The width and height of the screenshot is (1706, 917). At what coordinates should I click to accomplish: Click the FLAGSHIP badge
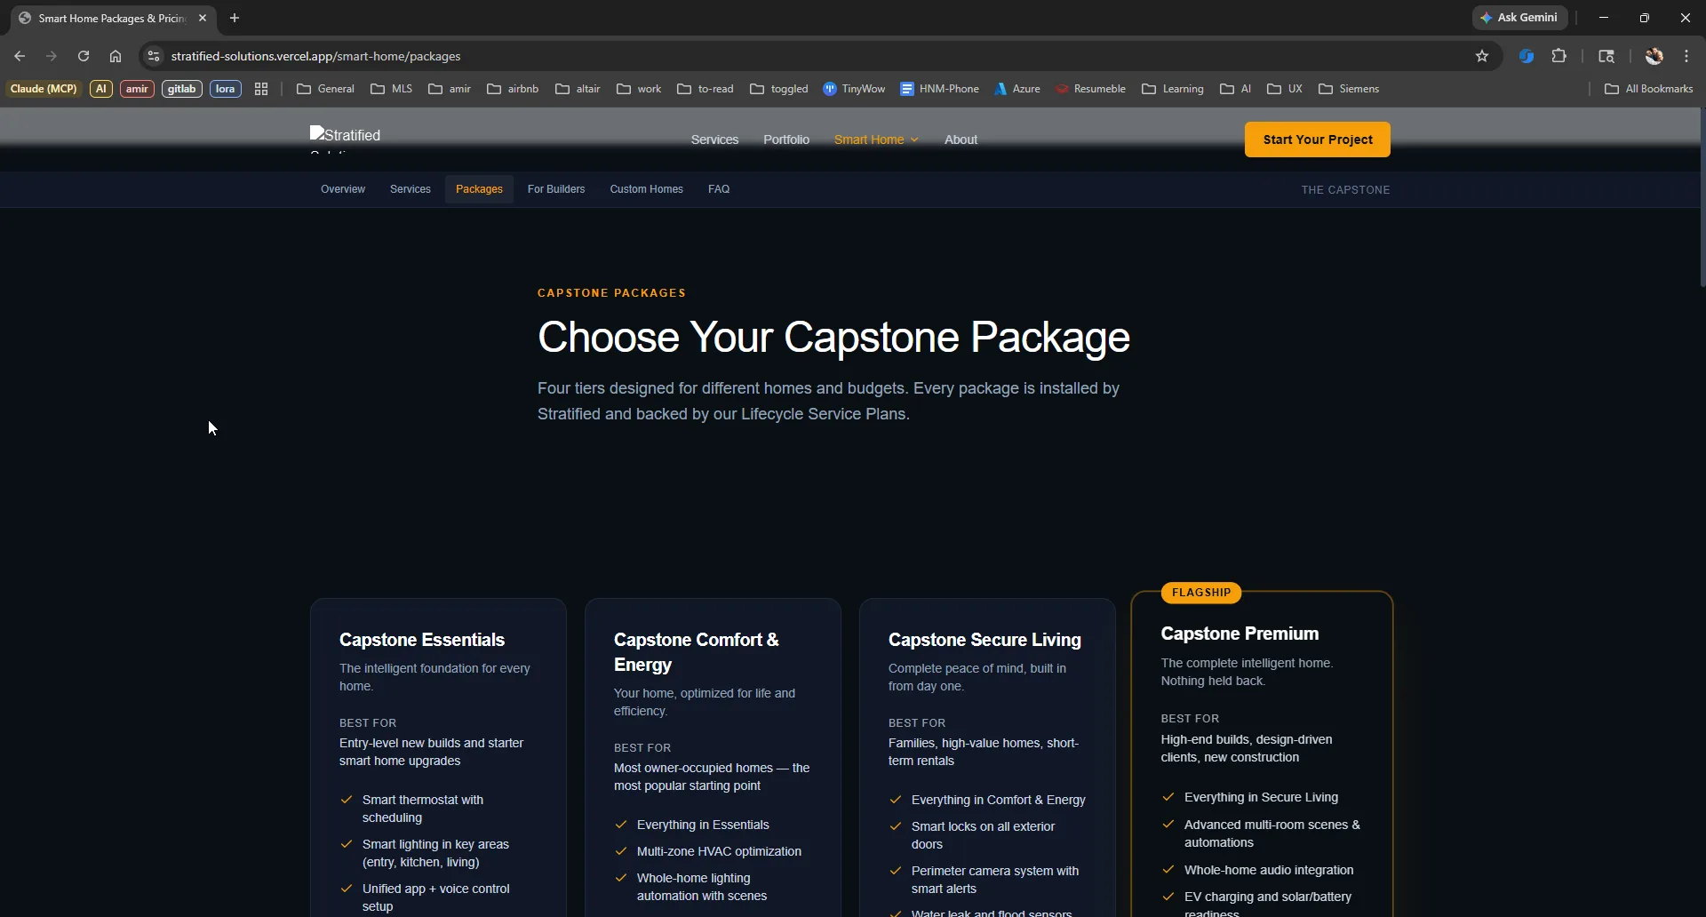coord(1201,593)
